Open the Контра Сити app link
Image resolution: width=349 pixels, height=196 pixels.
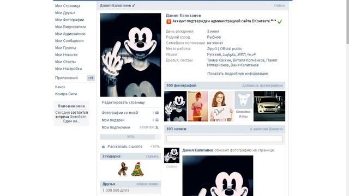tap(66, 94)
